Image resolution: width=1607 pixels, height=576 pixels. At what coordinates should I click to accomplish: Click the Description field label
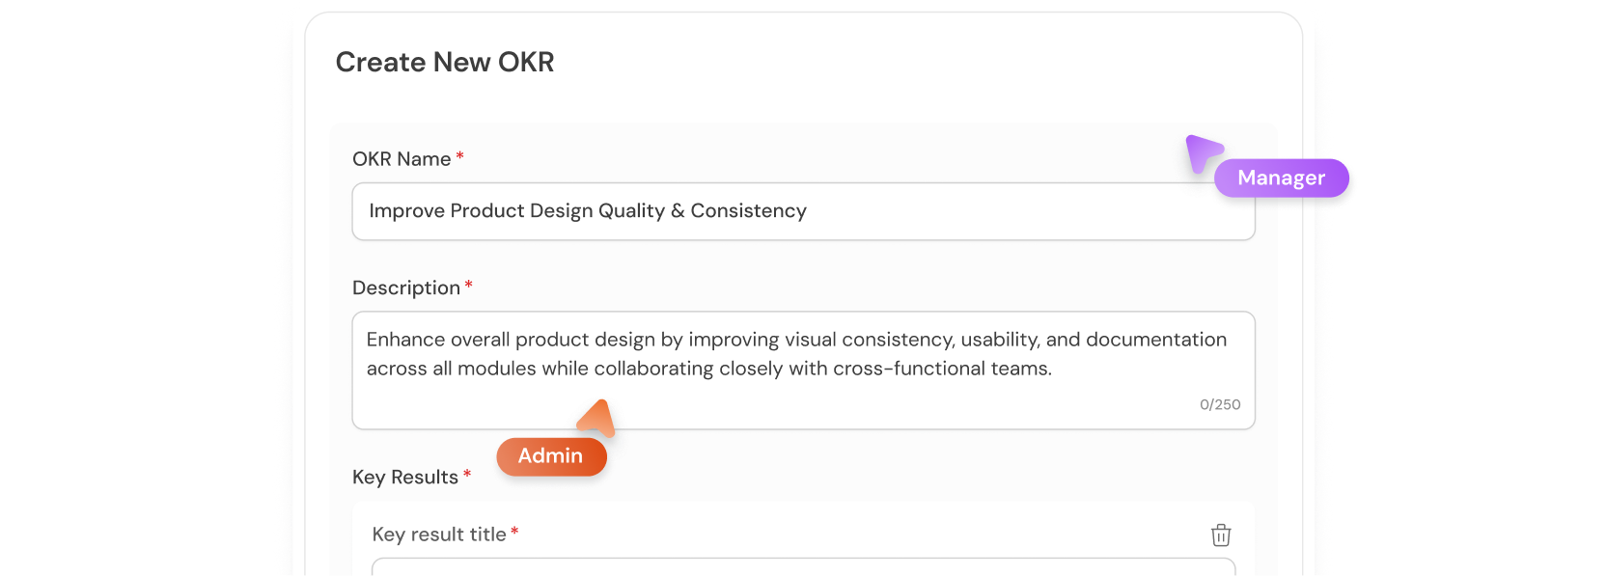(x=406, y=287)
